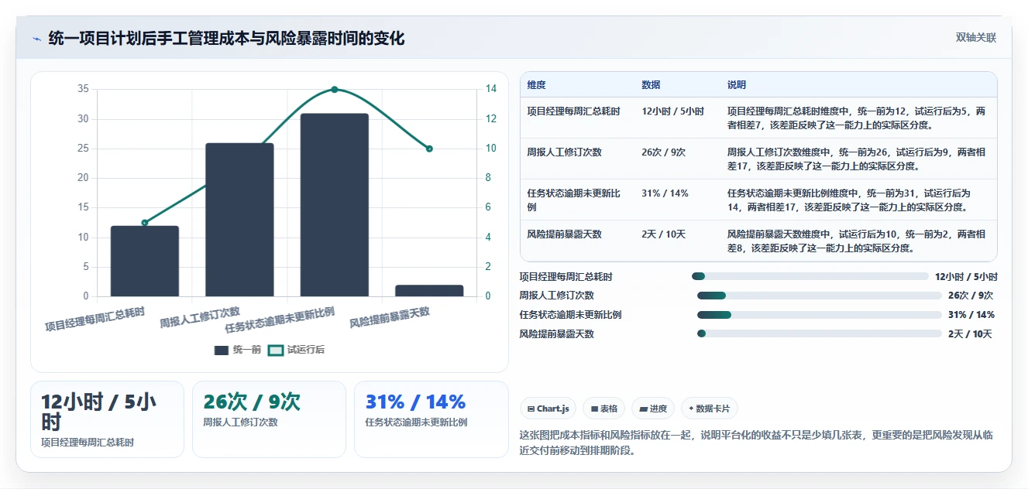The height and width of the screenshot is (489, 1028).
Task: Click the 26次 / 9次 table value
Action: pyautogui.click(x=663, y=152)
